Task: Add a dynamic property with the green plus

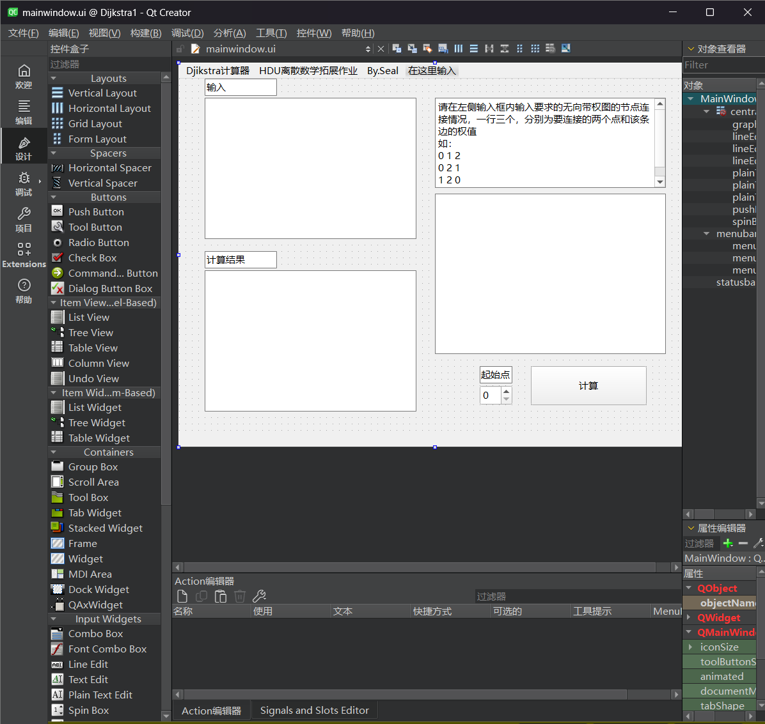Action: (728, 543)
